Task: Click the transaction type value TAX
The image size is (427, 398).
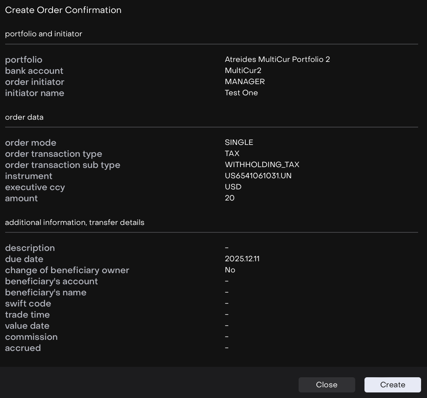Action: point(232,153)
